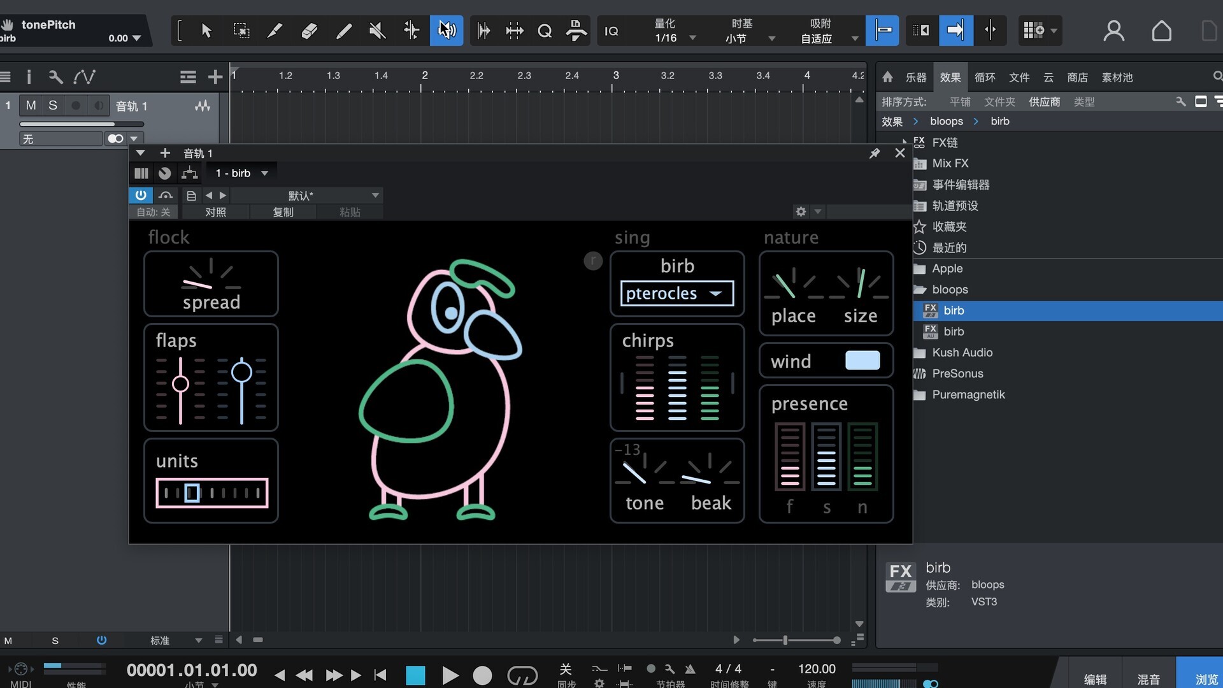Click the 复制 copy button
The image size is (1223, 688).
[x=283, y=212]
